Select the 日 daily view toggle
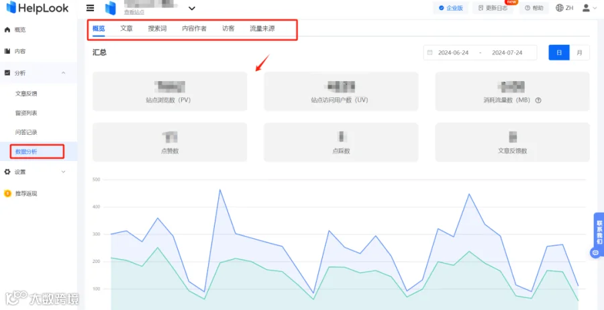 [559, 53]
